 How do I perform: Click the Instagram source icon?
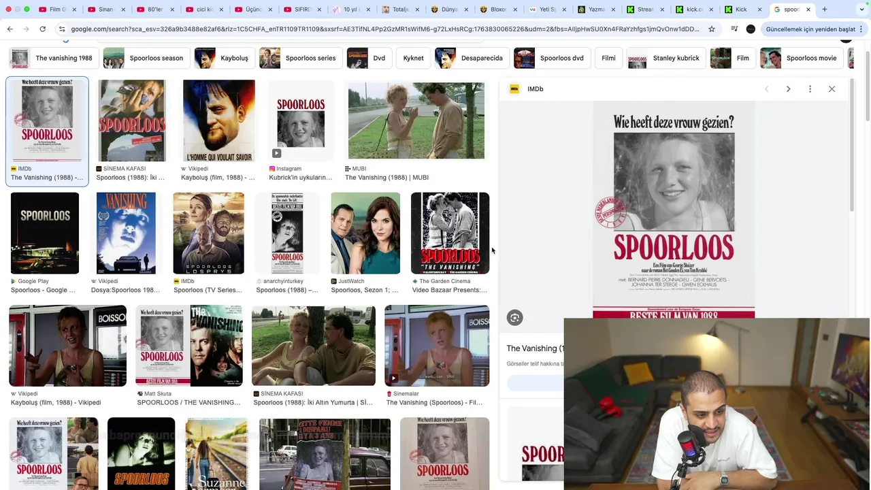tap(272, 169)
